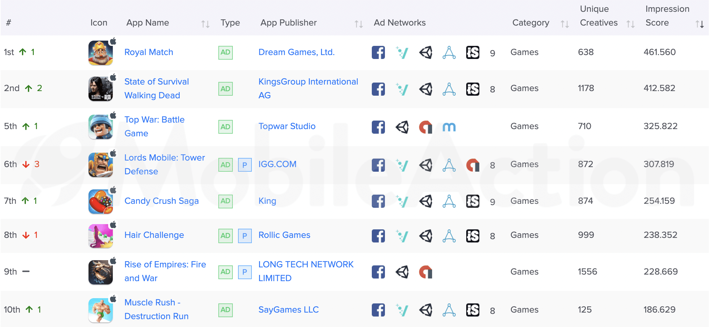This screenshot has width=720, height=327.
Task: Sort table by App Publisher arrows
Action: point(359,24)
